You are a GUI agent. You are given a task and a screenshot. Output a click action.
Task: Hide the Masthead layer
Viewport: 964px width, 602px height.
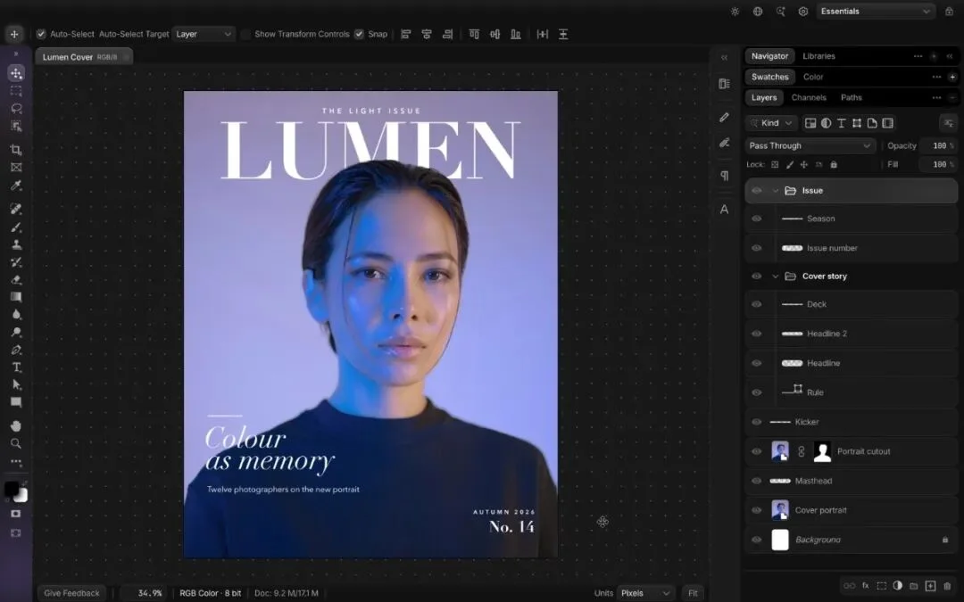(x=757, y=481)
